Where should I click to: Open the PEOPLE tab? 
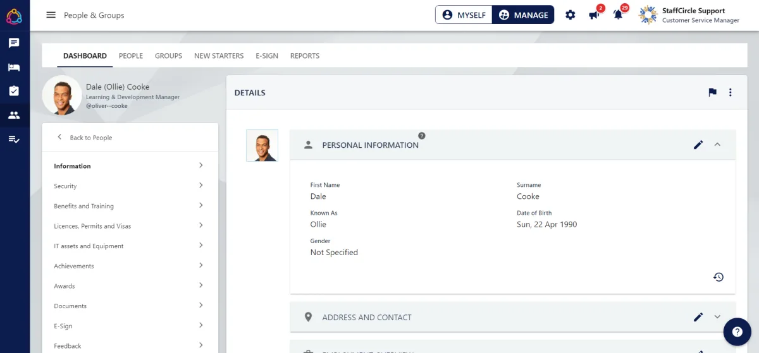tap(131, 56)
